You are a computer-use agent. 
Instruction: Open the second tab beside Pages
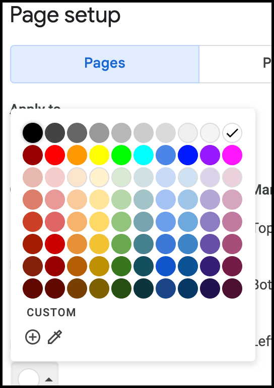pos(235,64)
